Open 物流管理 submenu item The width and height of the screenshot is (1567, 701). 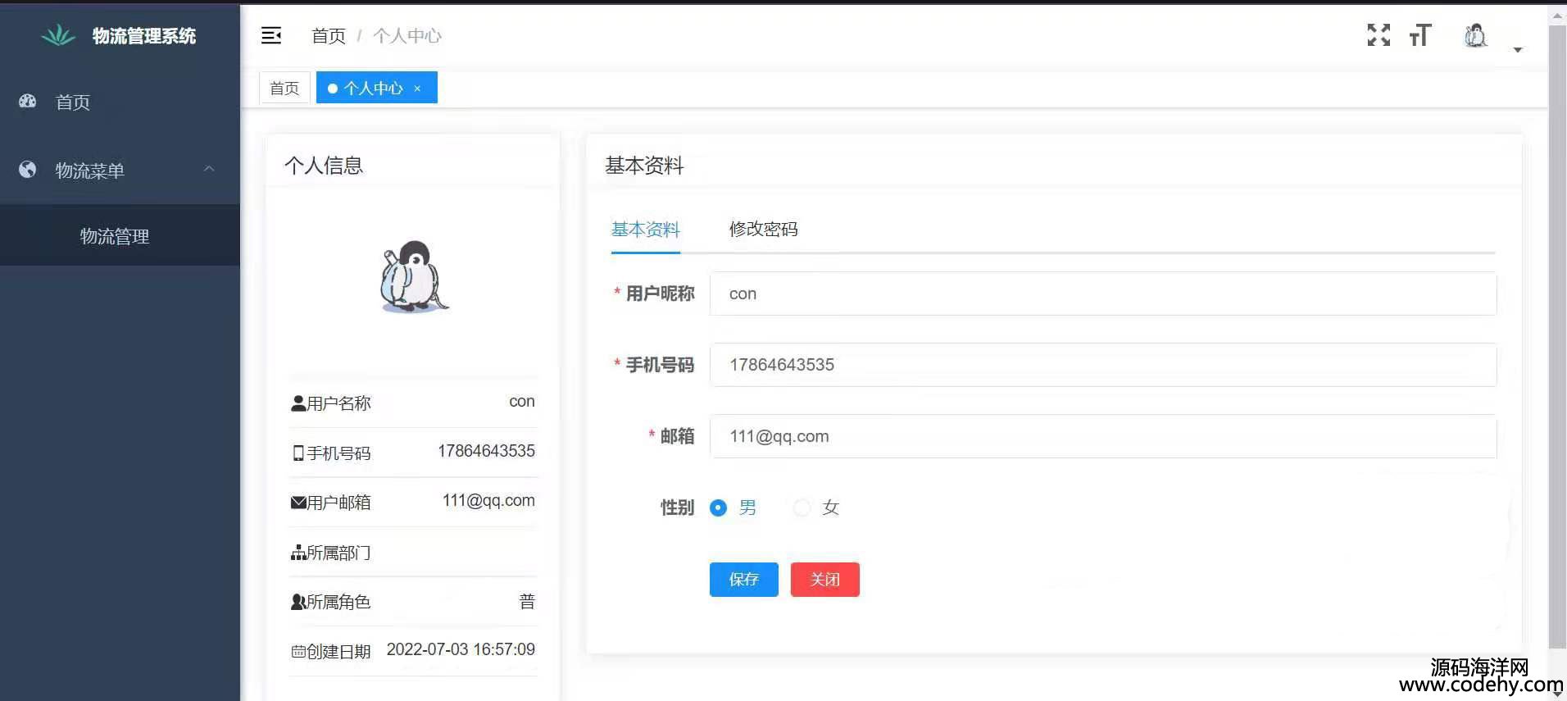(x=115, y=236)
